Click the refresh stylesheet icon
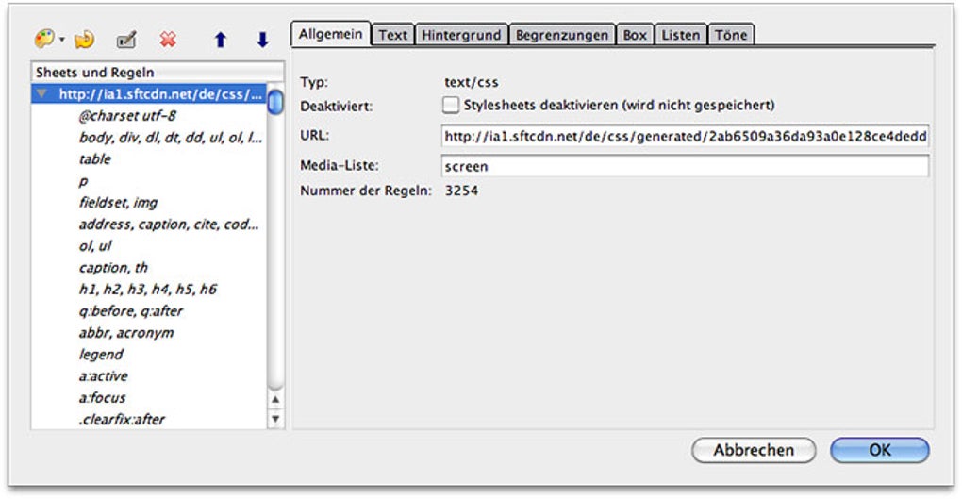This screenshot has width=962, height=499. point(85,41)
